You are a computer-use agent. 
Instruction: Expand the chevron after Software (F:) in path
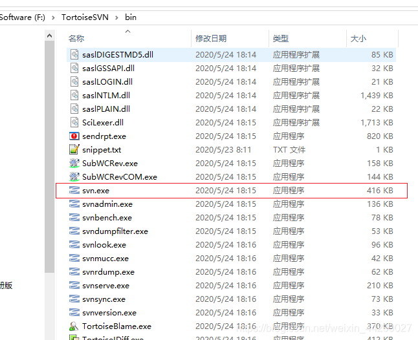(x=53, y=17)
